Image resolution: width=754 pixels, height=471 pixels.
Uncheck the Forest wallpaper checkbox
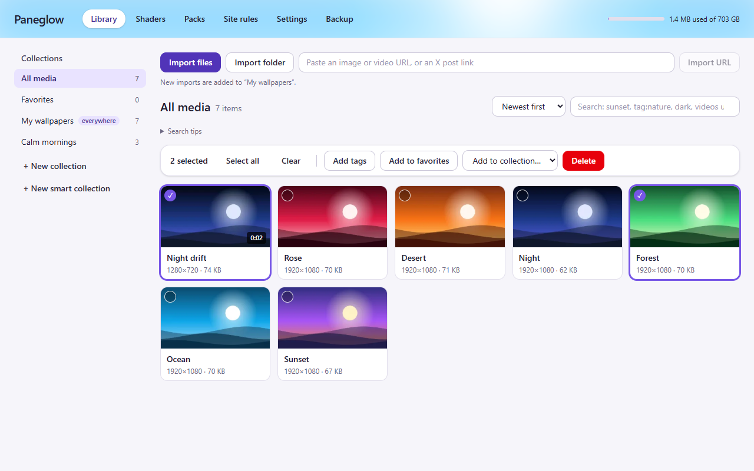click(x=640, y=195)
